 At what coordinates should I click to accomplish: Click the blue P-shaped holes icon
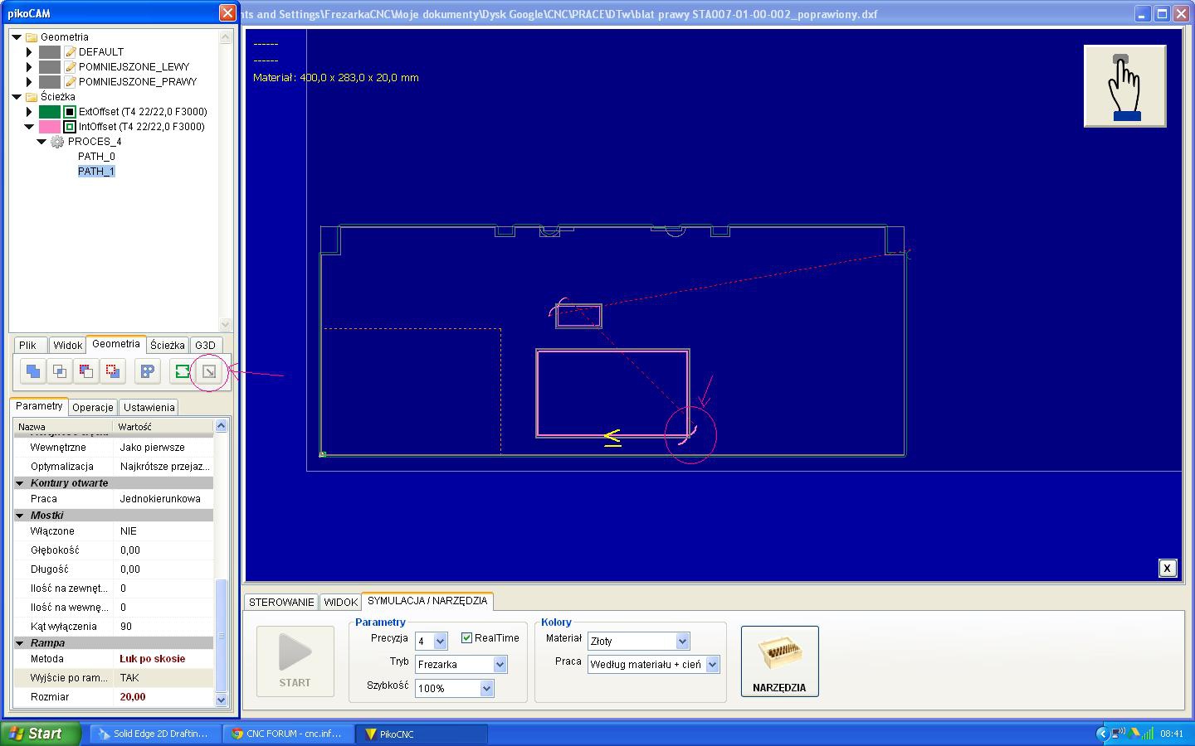coord(148,371)
